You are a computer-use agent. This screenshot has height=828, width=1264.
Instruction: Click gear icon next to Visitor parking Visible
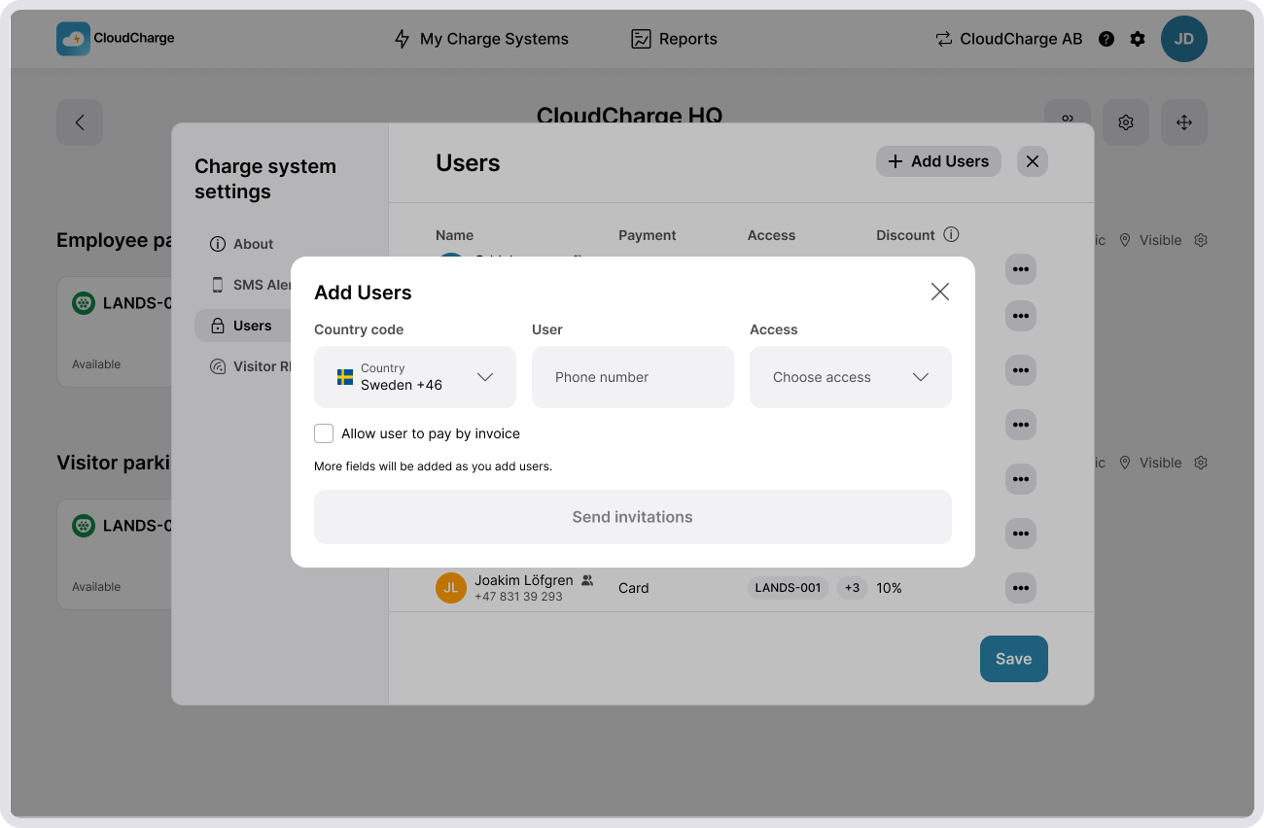tap(1201, 463)
